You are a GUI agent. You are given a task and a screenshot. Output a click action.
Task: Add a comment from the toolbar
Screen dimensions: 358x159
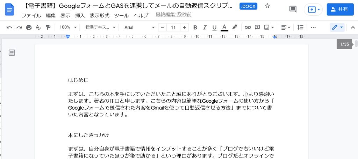click(257, 27)
